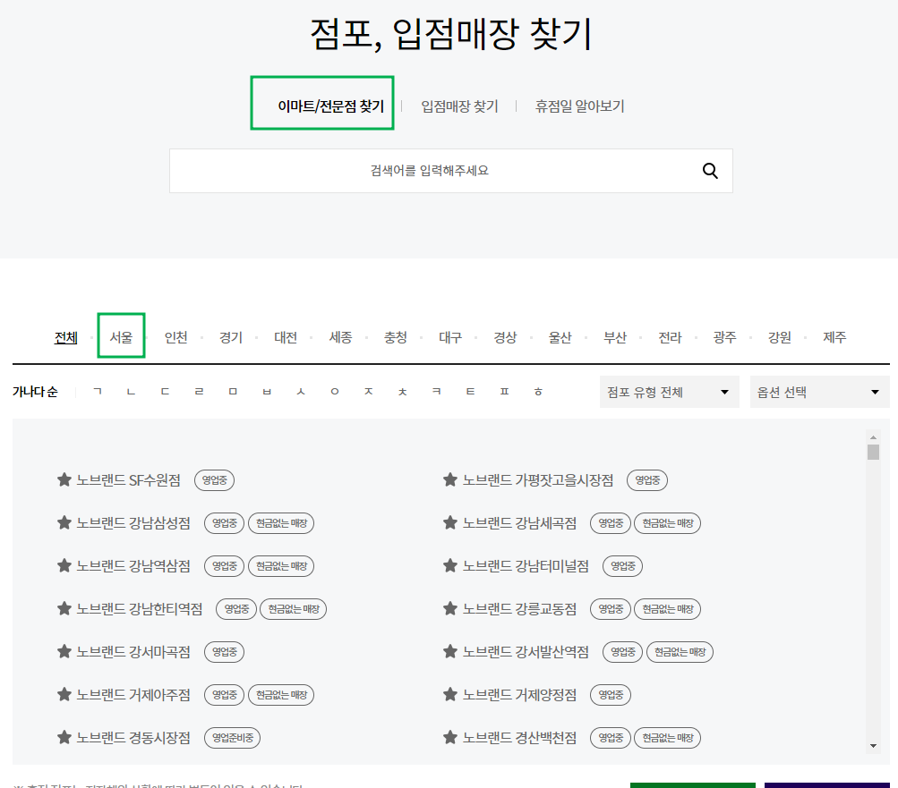This screenshot has height=788, width=898.
Task: Choose the 충청 region tab
Action: (395, 337)
